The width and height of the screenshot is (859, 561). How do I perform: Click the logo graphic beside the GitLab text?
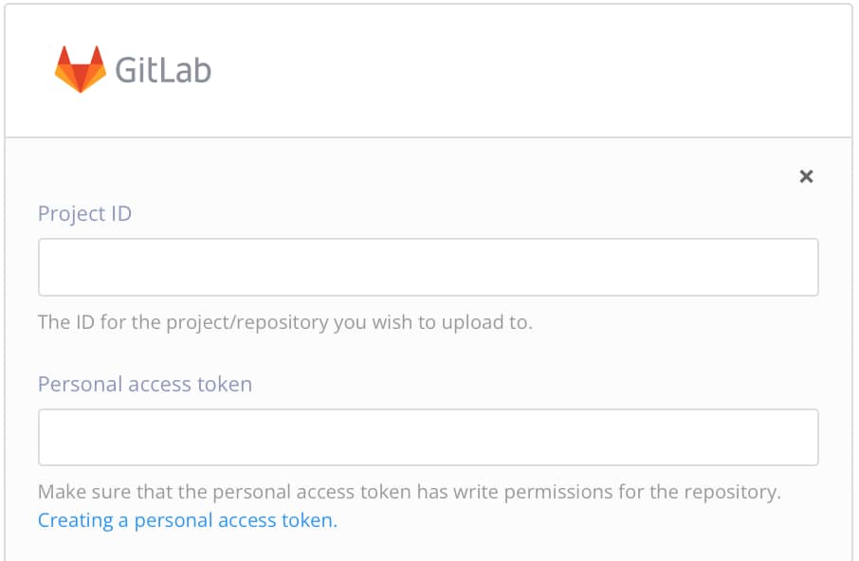(81, 66)
